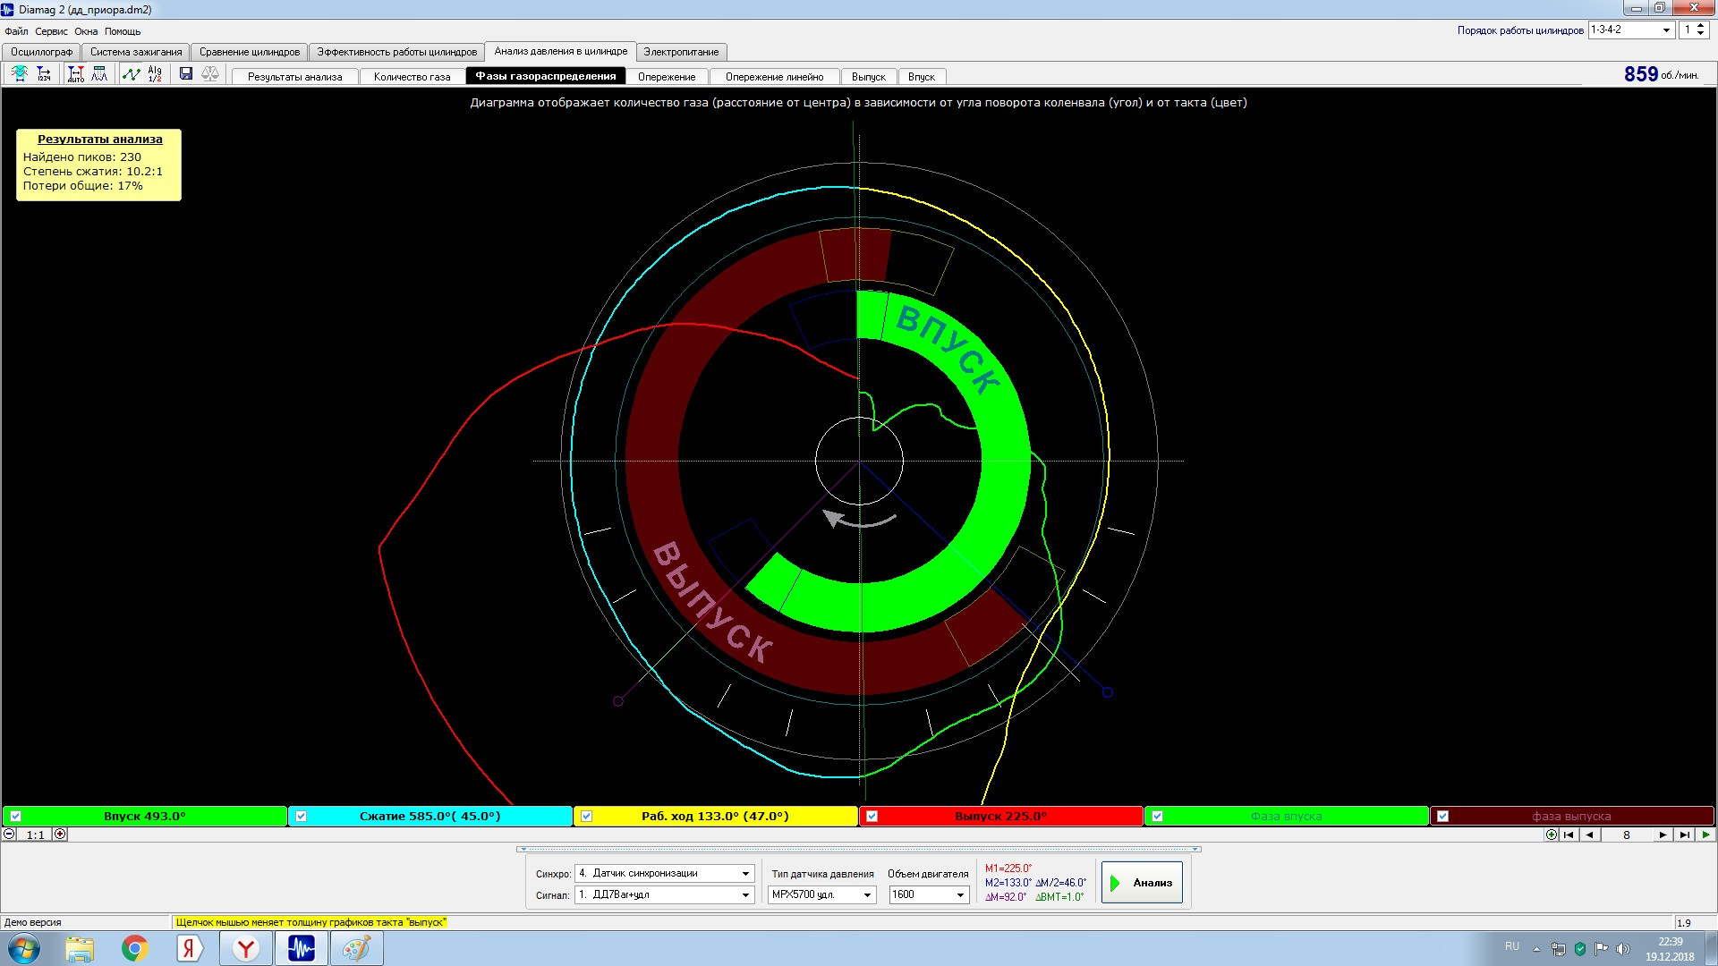Open the Окна menu

[86, 31]
